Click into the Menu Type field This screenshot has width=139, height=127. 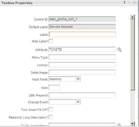click(x=82, y=57)
